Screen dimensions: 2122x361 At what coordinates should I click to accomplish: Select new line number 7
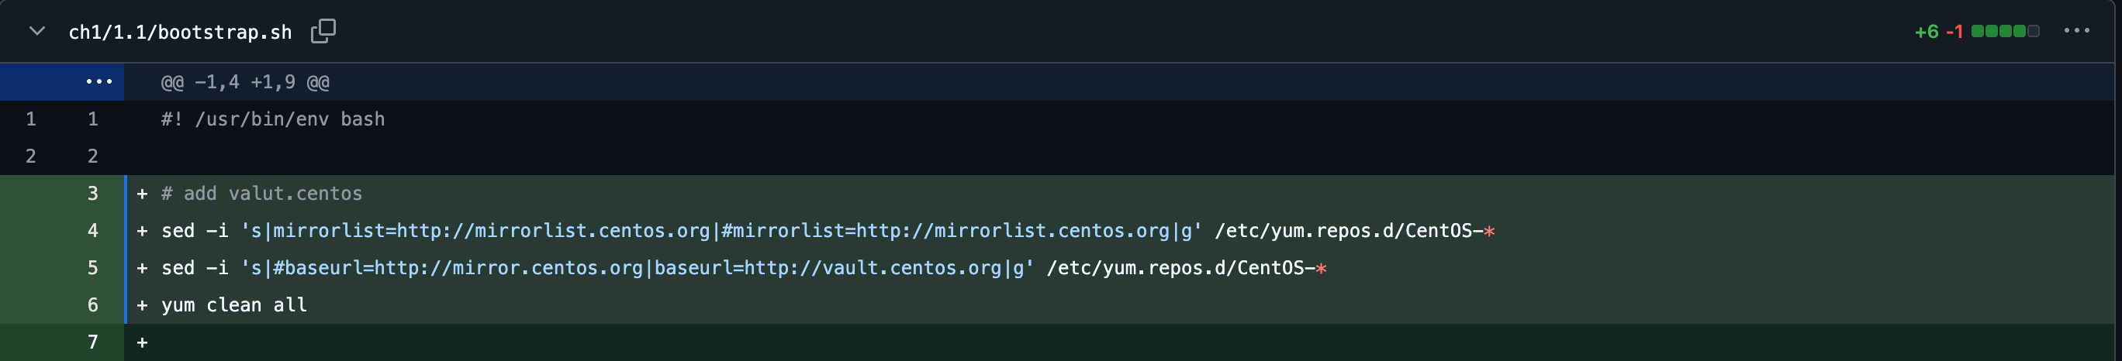93,342
